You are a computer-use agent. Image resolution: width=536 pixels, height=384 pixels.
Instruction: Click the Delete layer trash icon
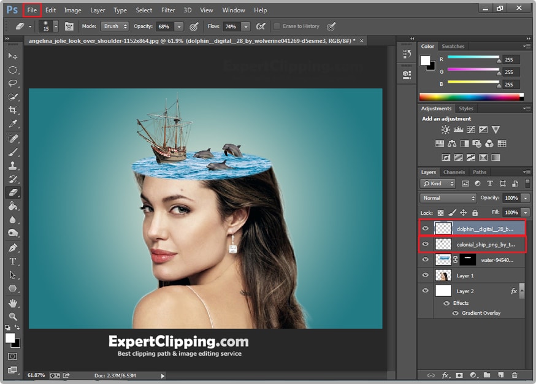515,375
